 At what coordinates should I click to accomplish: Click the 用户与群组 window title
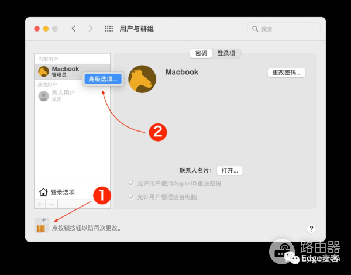pos(137,29)
